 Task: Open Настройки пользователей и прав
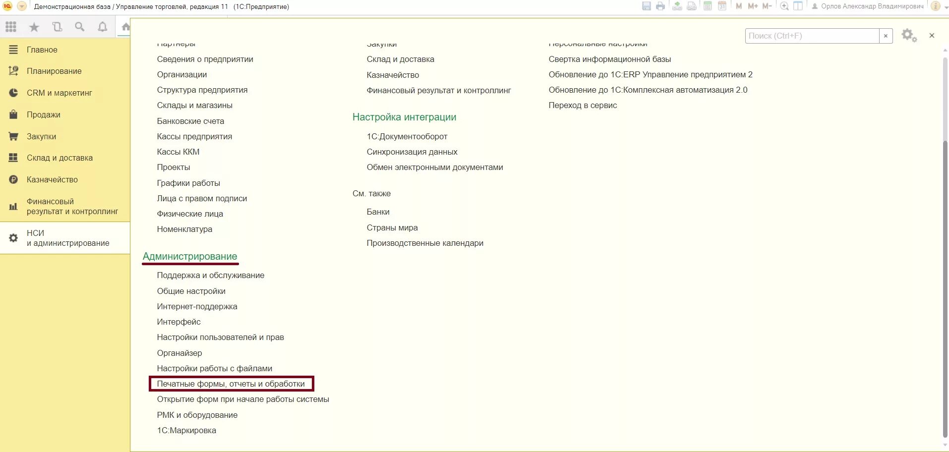[221, 337]
